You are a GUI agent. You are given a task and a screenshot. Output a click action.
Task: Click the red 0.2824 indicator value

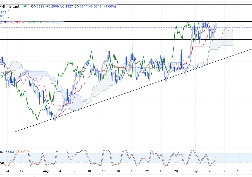[21, 22]
